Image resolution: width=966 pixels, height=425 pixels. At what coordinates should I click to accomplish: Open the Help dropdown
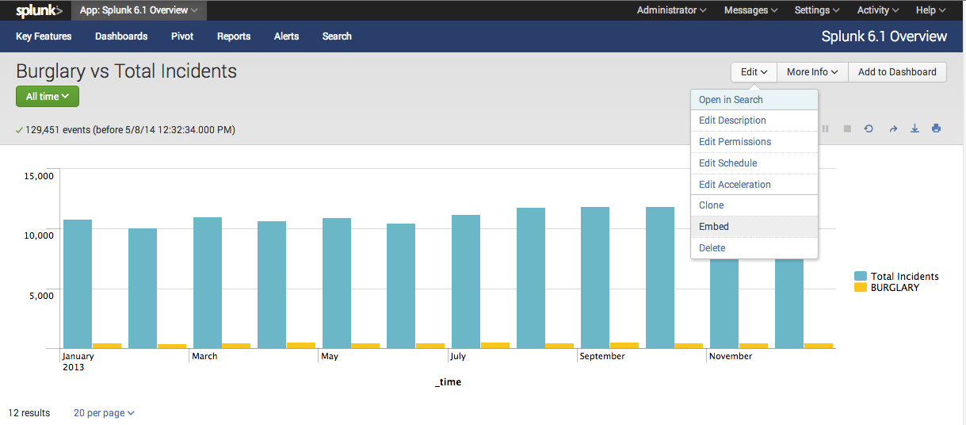coord(931,10)
